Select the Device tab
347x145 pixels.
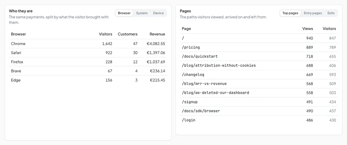point(158,13)
